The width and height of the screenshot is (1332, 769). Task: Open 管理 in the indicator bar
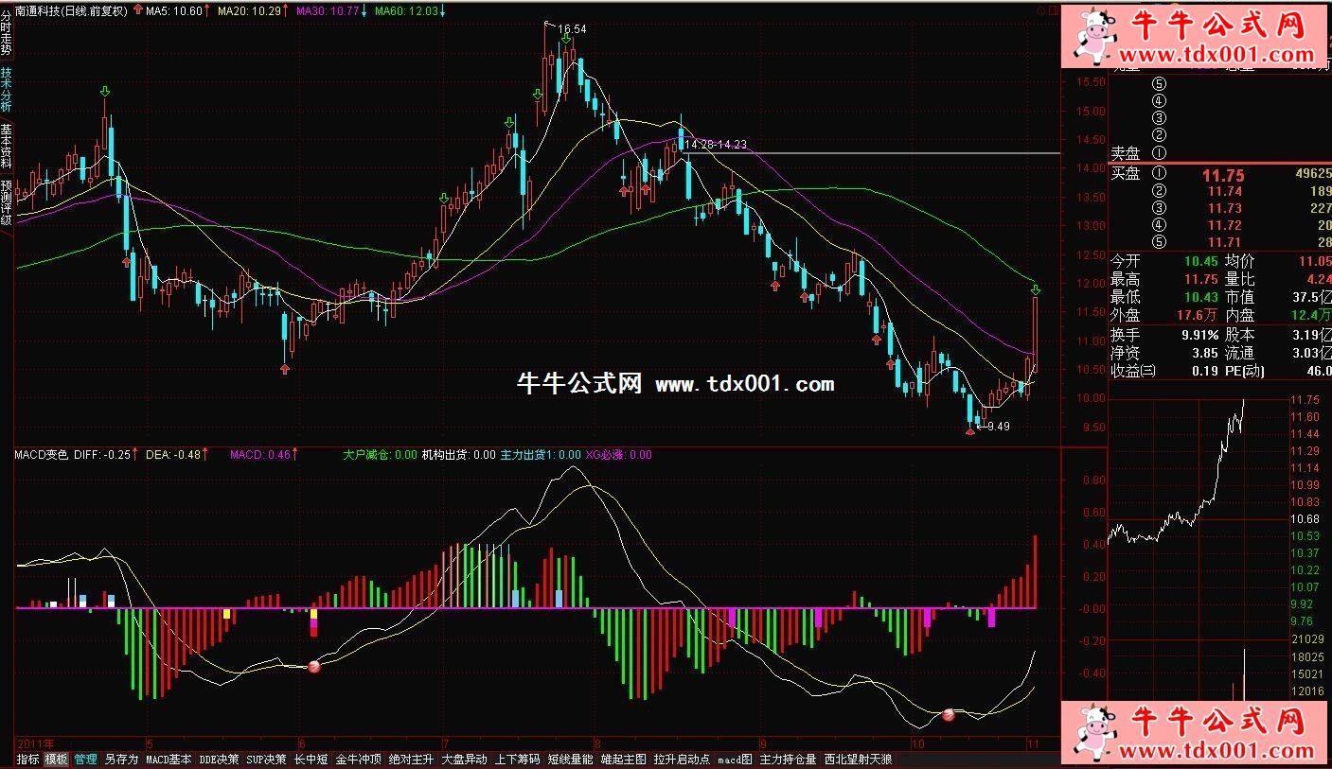(x=85, y=759)
